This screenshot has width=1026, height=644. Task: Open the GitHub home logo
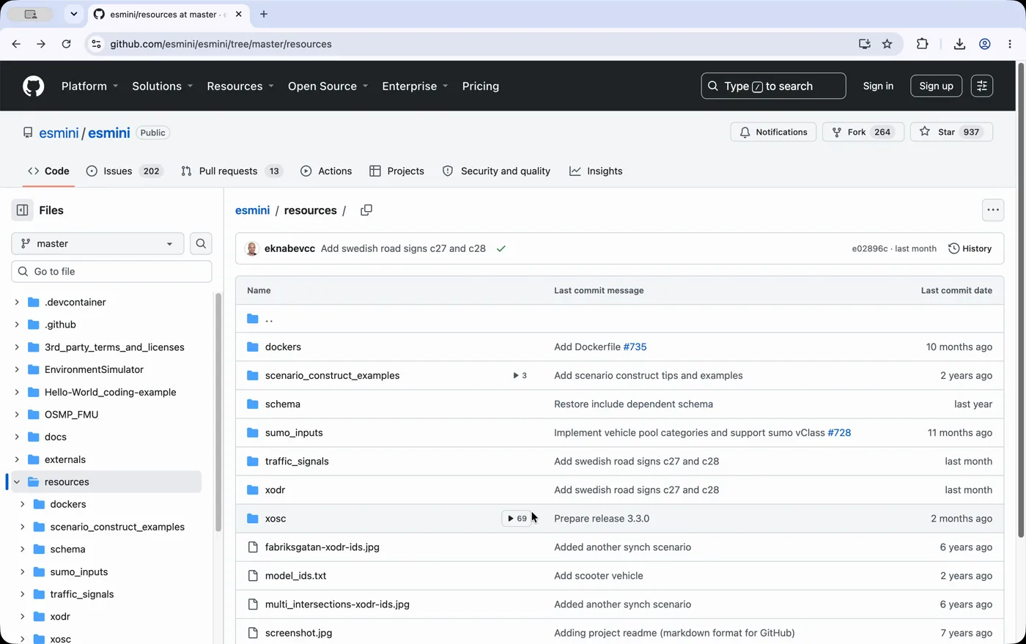[33, 86]
